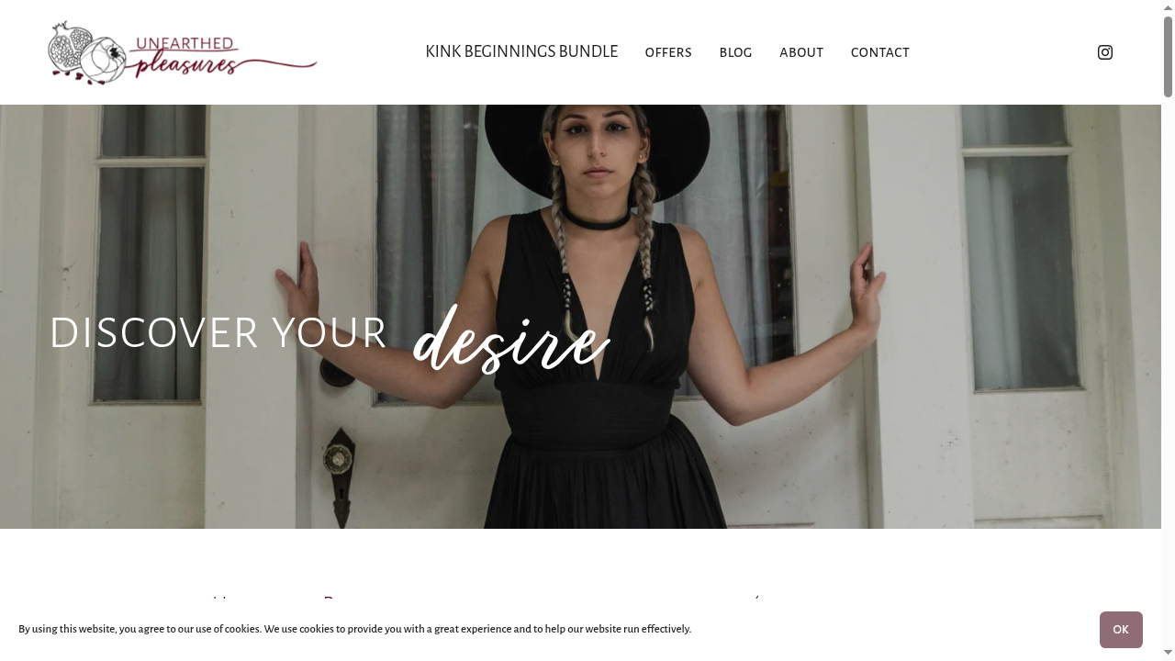Viewport: 1175px width, 661px height.
Task: Click the cursive desire headline word
Action: pos(511,339)
